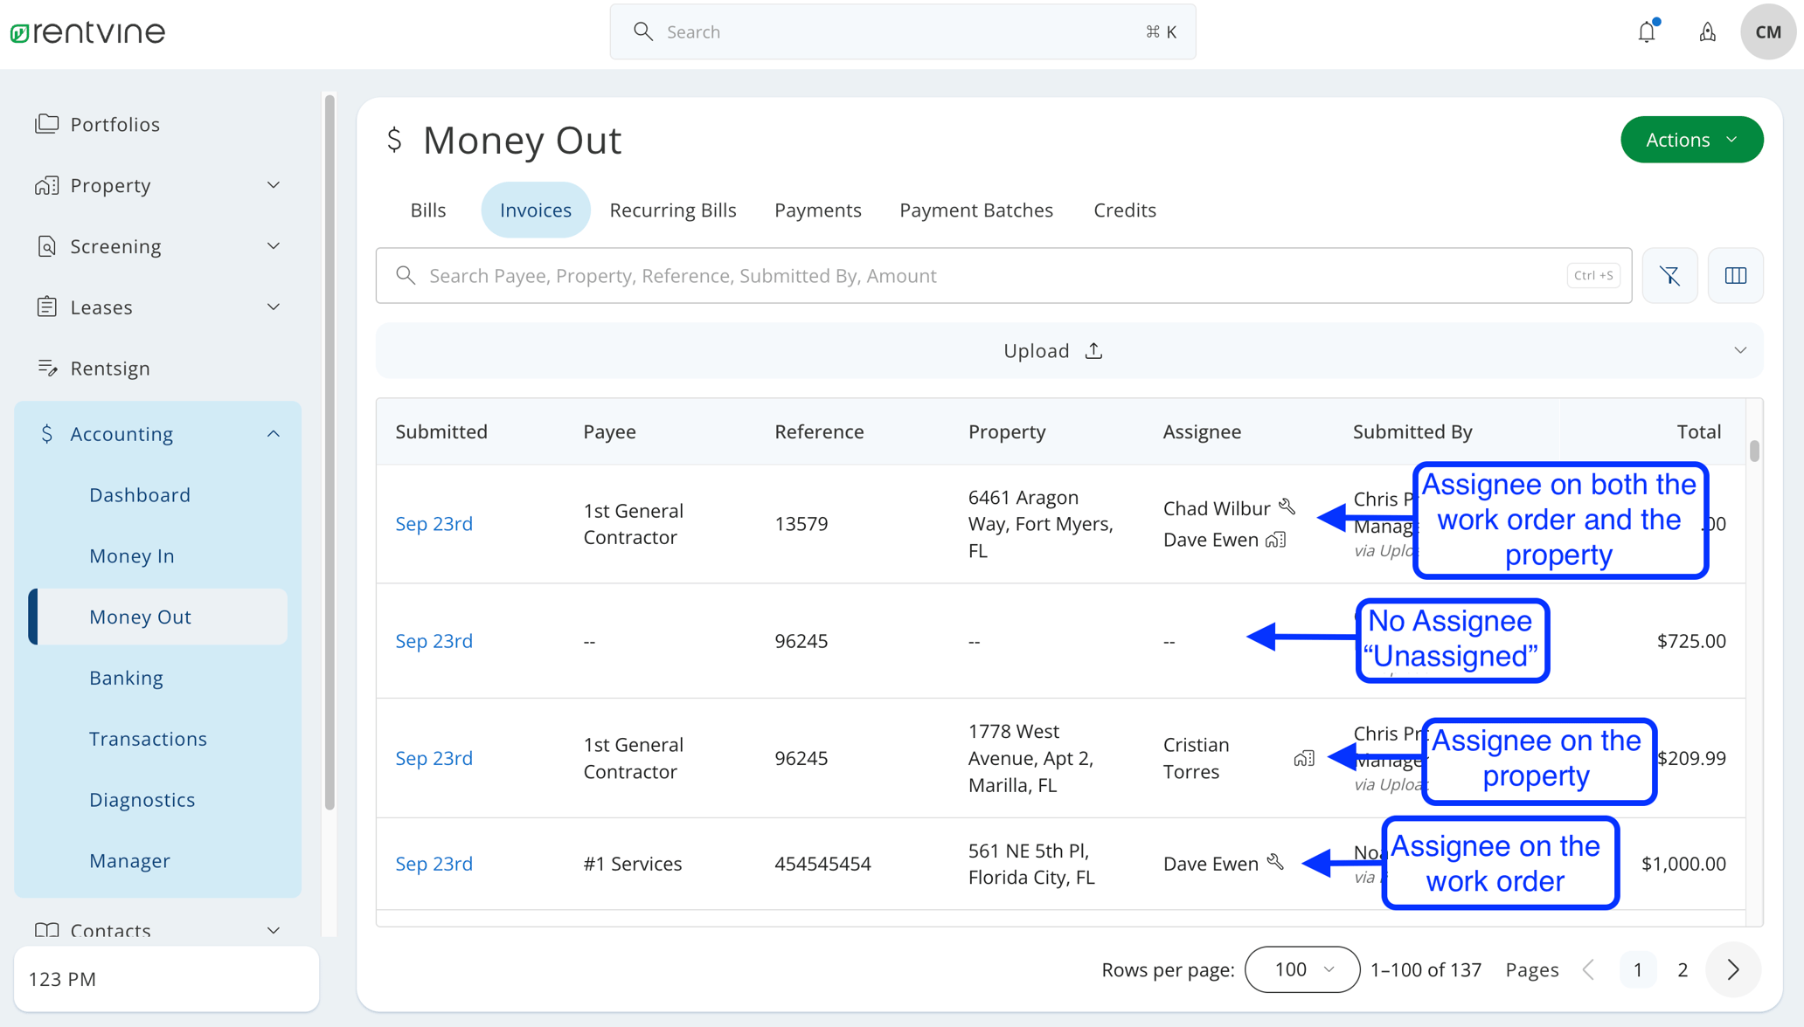
Task: Click the house icon beside Cristian Torres
Action: [1306, 758]
